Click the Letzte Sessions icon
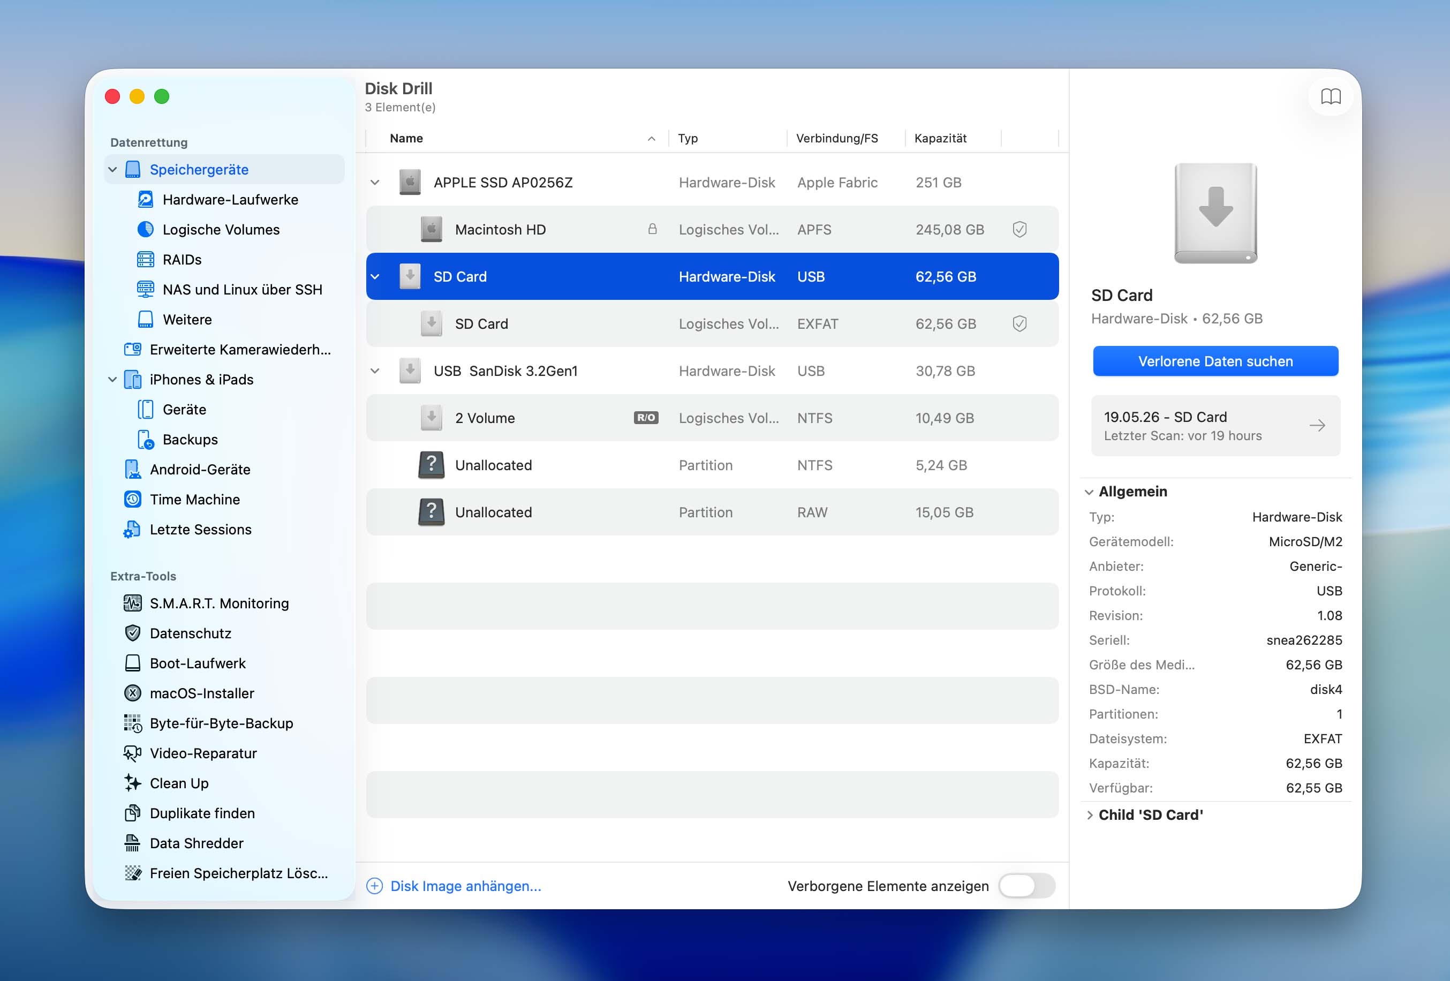 pyautogui.click(x=132, y=529)
